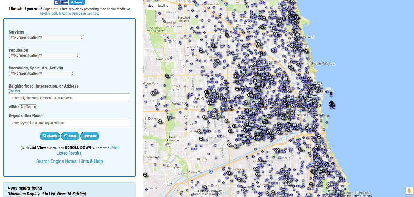
Task: Click the black marker cluster in Lake Michigan
Action: pyautogui.click(x=332, y=105)
